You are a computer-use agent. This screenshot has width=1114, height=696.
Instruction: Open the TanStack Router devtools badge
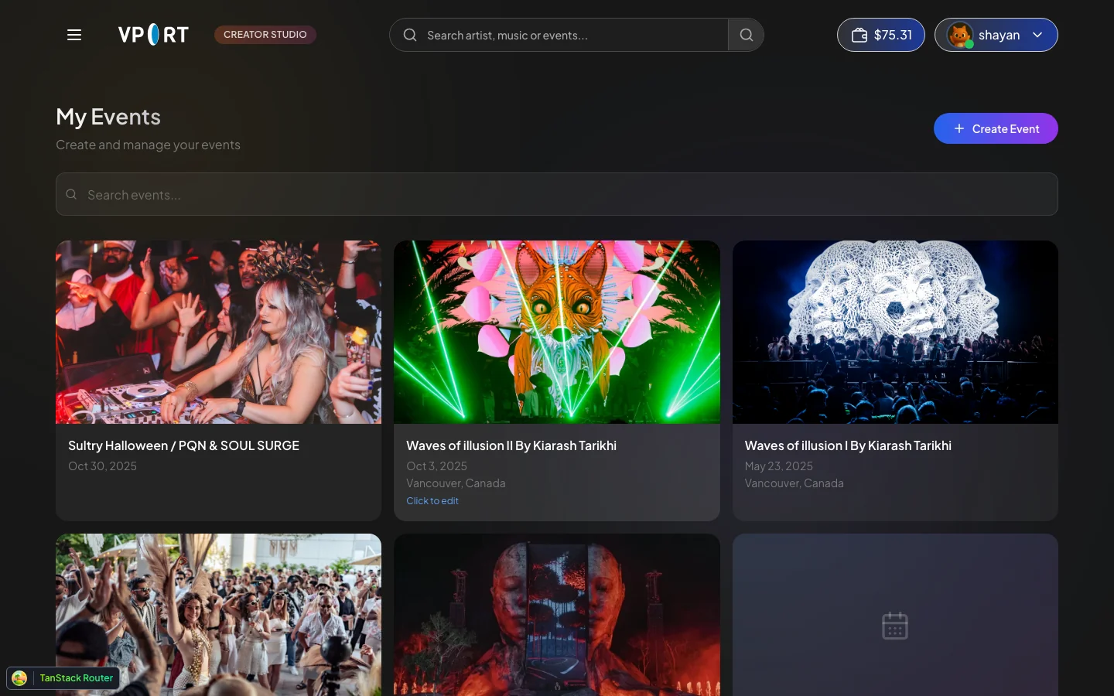pos(63,678)
